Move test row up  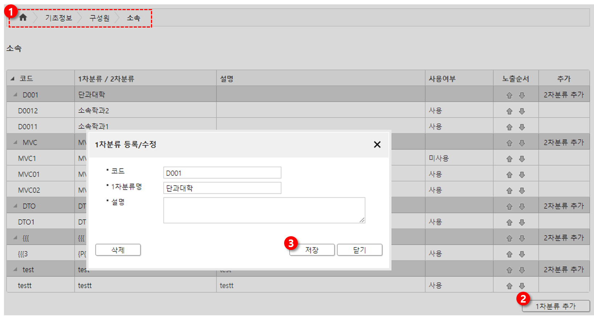[509, 270]
